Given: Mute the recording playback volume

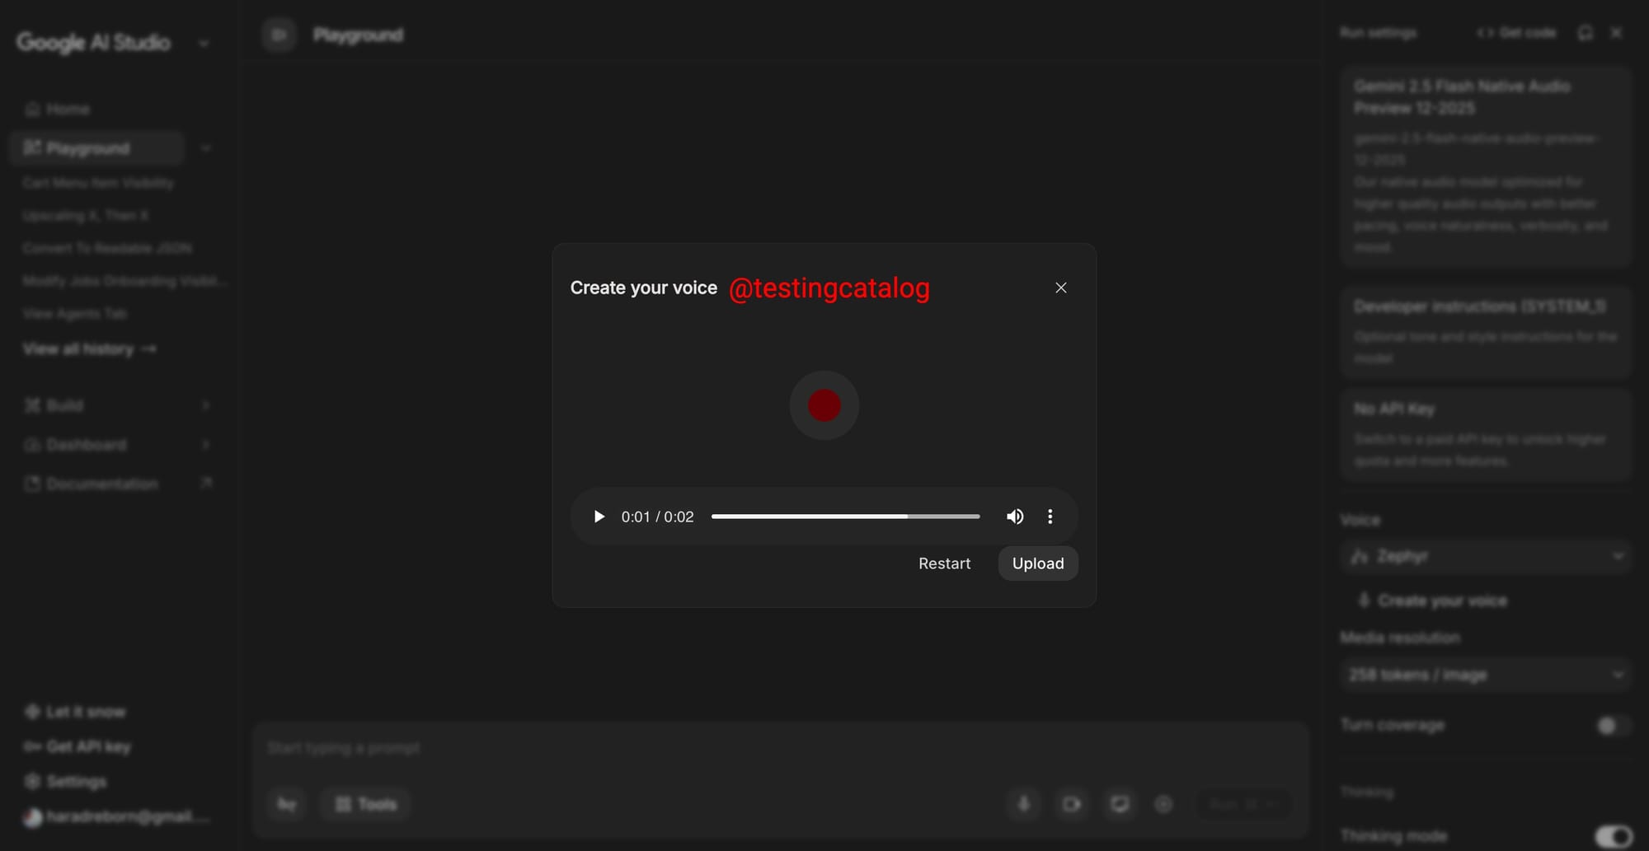Looking at the screenshot, I should coord(1014,517).
